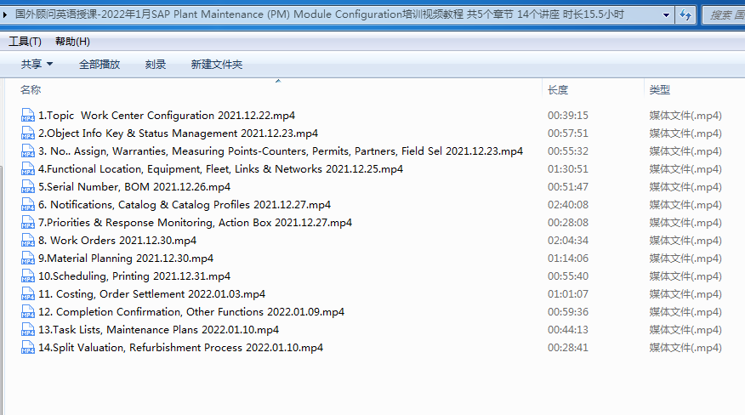Screen dimensions: 745x415
Task: Open the 帮助(H) menu
Action: (72, 42)
